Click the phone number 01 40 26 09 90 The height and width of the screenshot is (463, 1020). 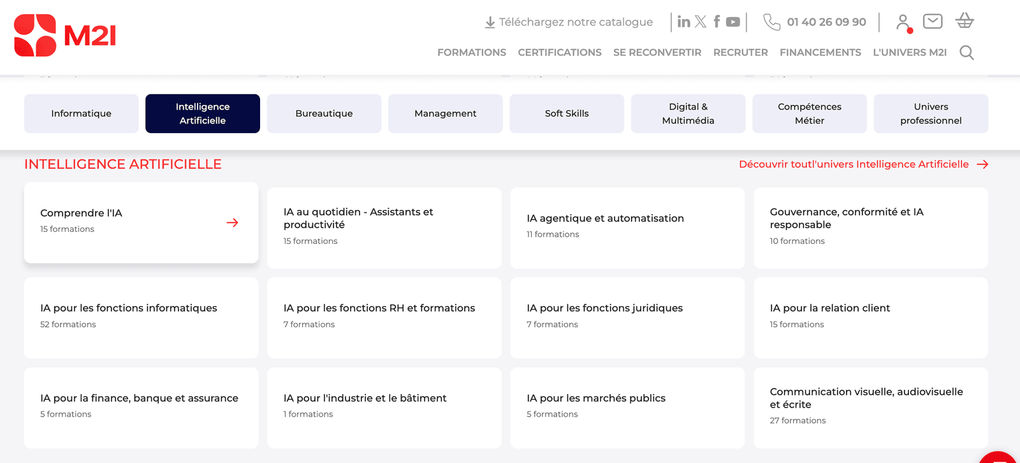826,22
